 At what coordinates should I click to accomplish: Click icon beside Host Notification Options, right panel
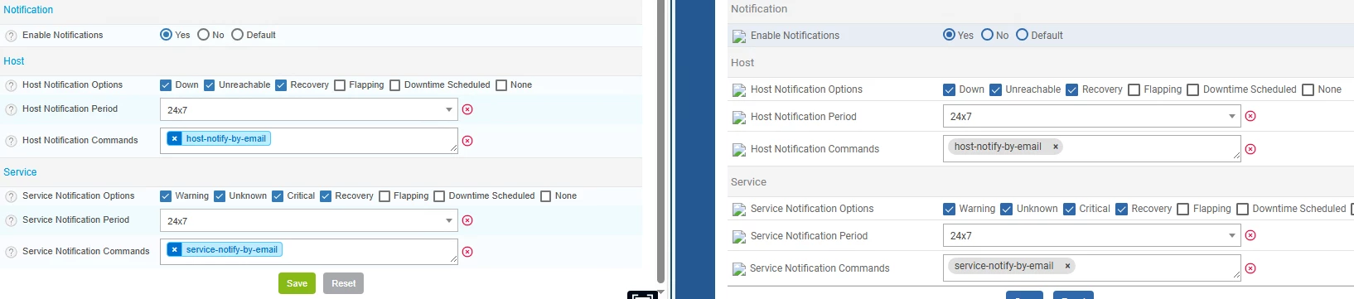pyautogui.click(x=739, y=90)
